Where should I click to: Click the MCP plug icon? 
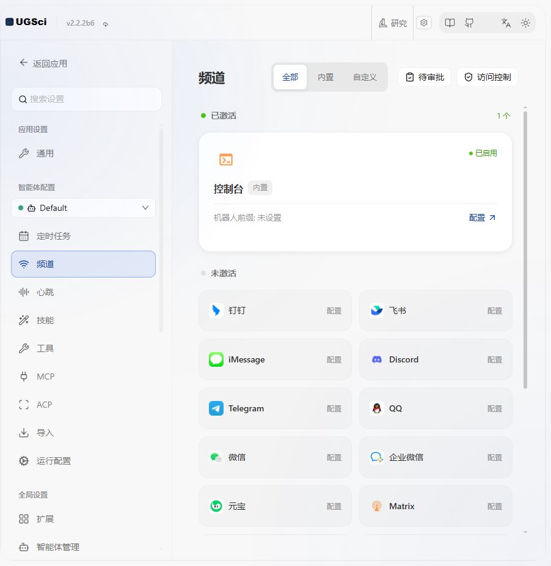24,377
